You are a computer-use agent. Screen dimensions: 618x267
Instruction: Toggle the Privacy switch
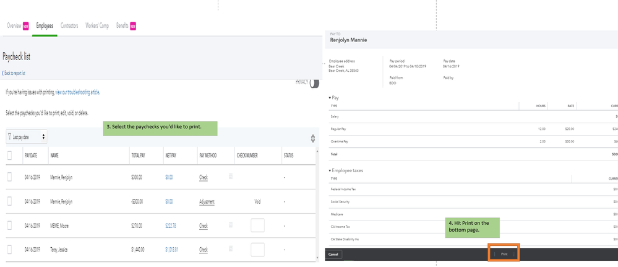pos(314,83)
